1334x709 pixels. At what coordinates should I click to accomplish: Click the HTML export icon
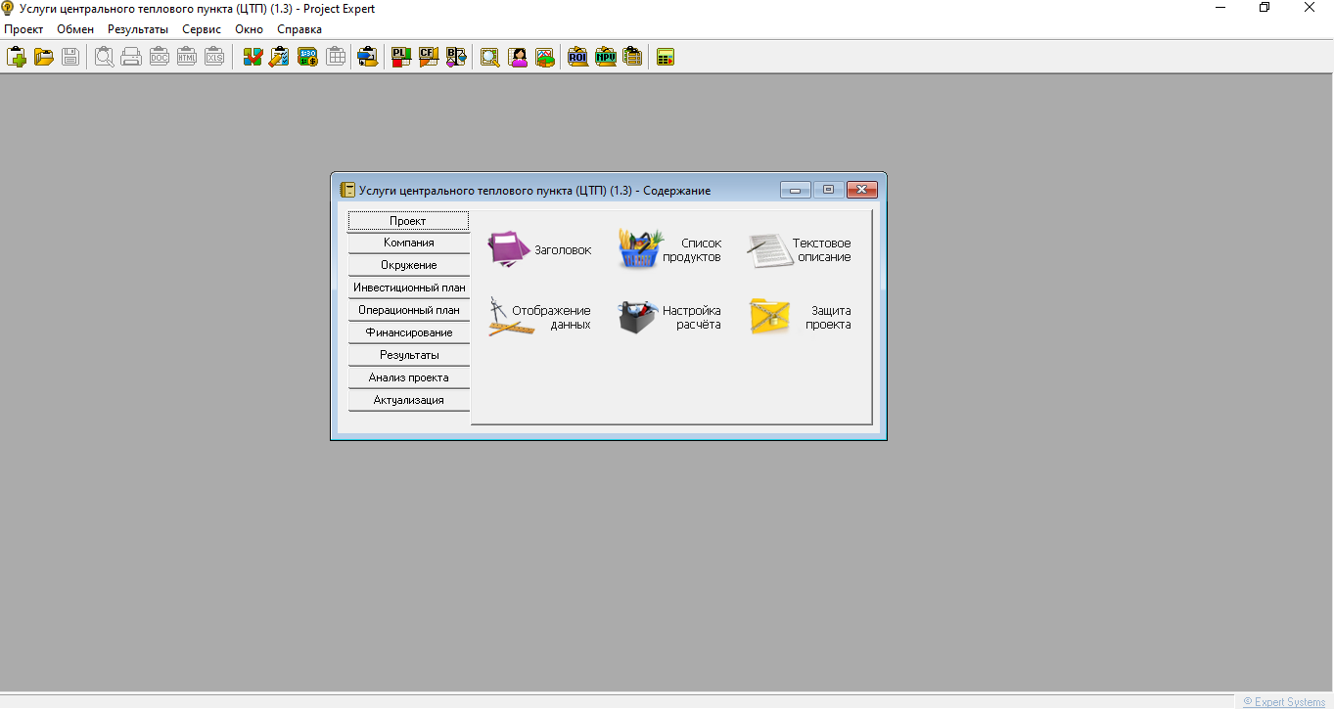click(187, 57)
